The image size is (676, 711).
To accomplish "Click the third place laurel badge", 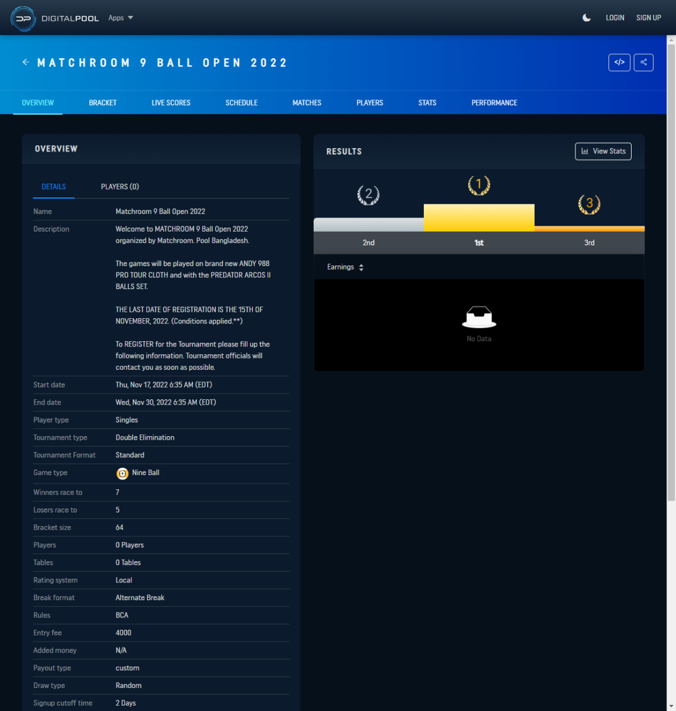I will (589, 204).
